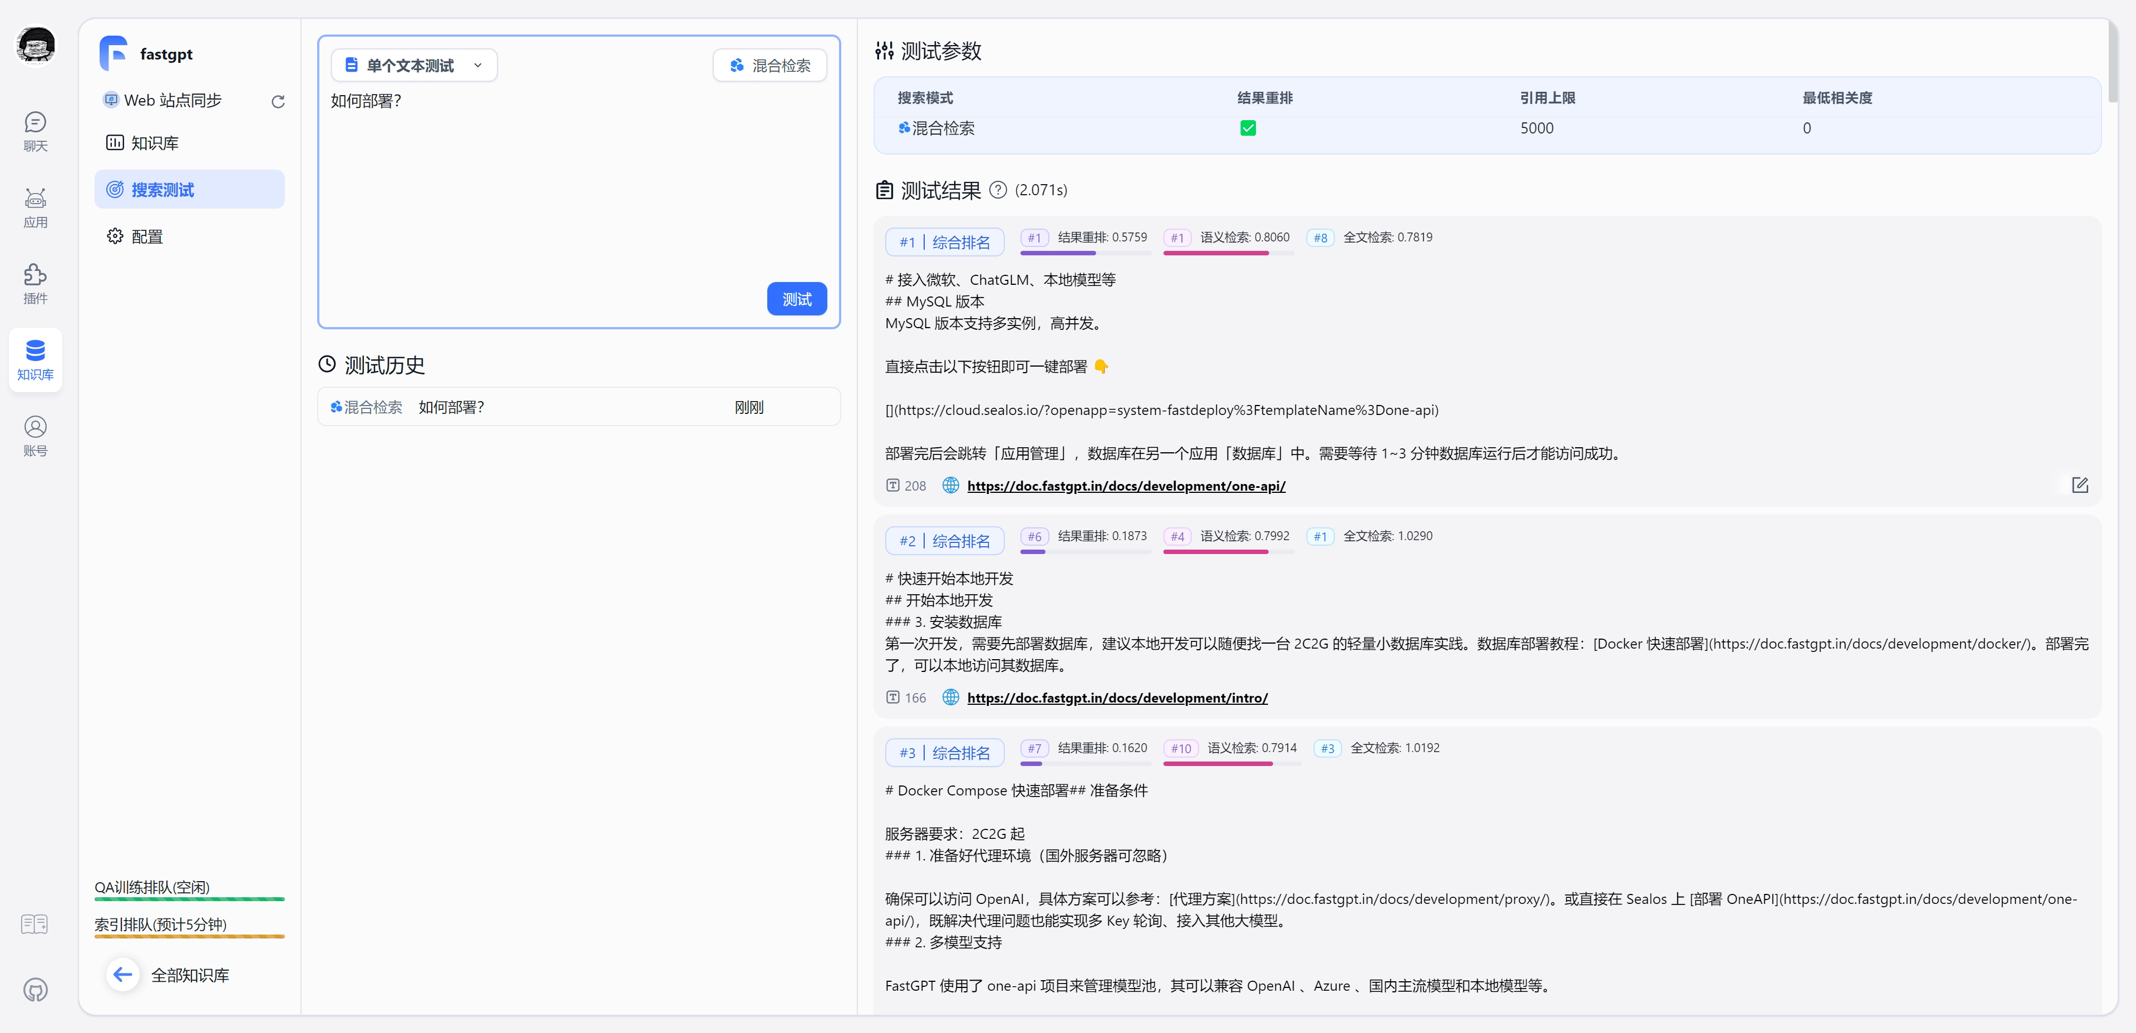Switch to the 知识库 dataset tab
The image size is (2136, 1033).
[154, 142]
